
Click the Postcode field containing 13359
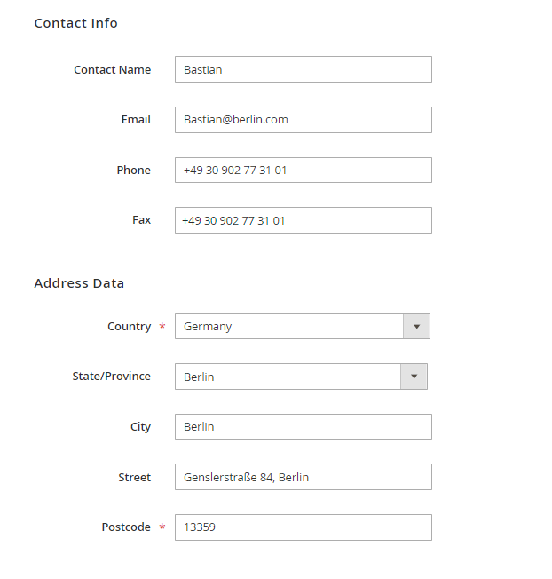(303, 527)
